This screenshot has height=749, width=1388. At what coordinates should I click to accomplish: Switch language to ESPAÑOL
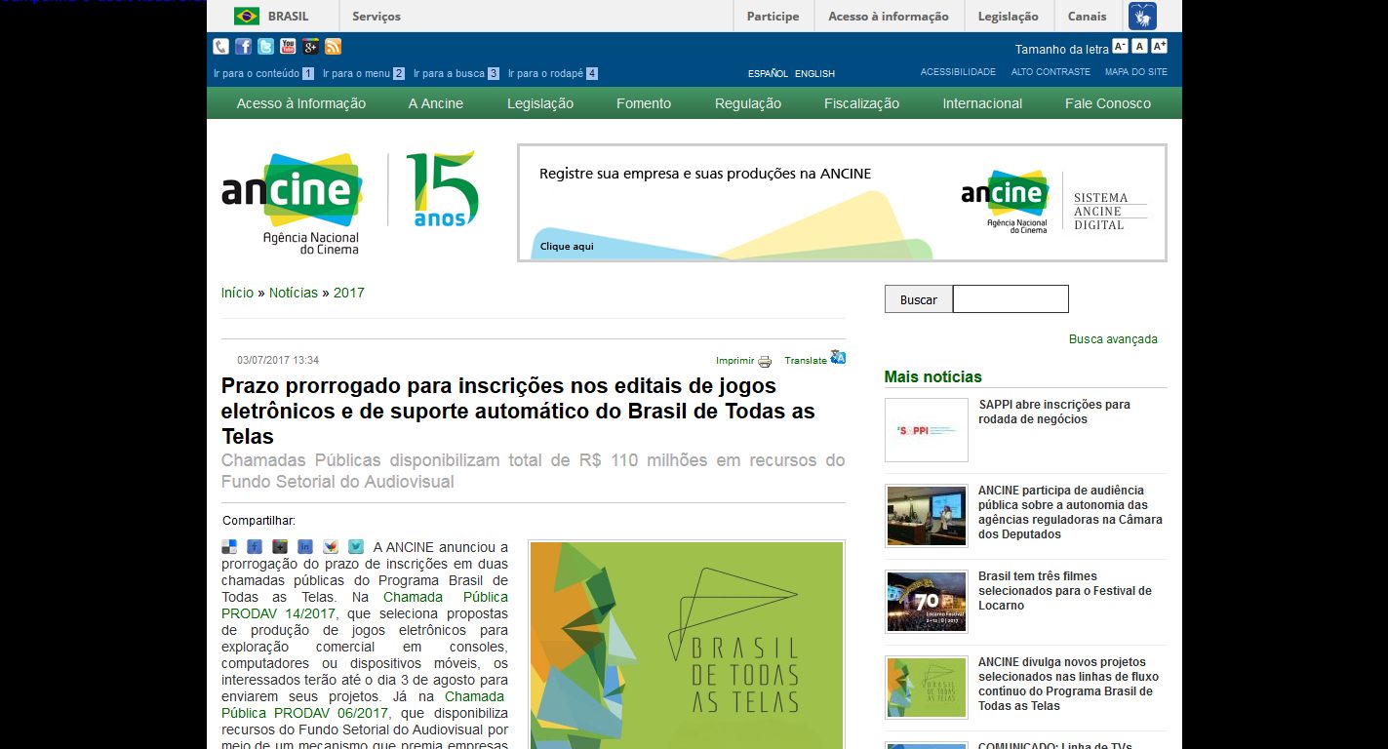pyautogui.click(x=768, y=73)
